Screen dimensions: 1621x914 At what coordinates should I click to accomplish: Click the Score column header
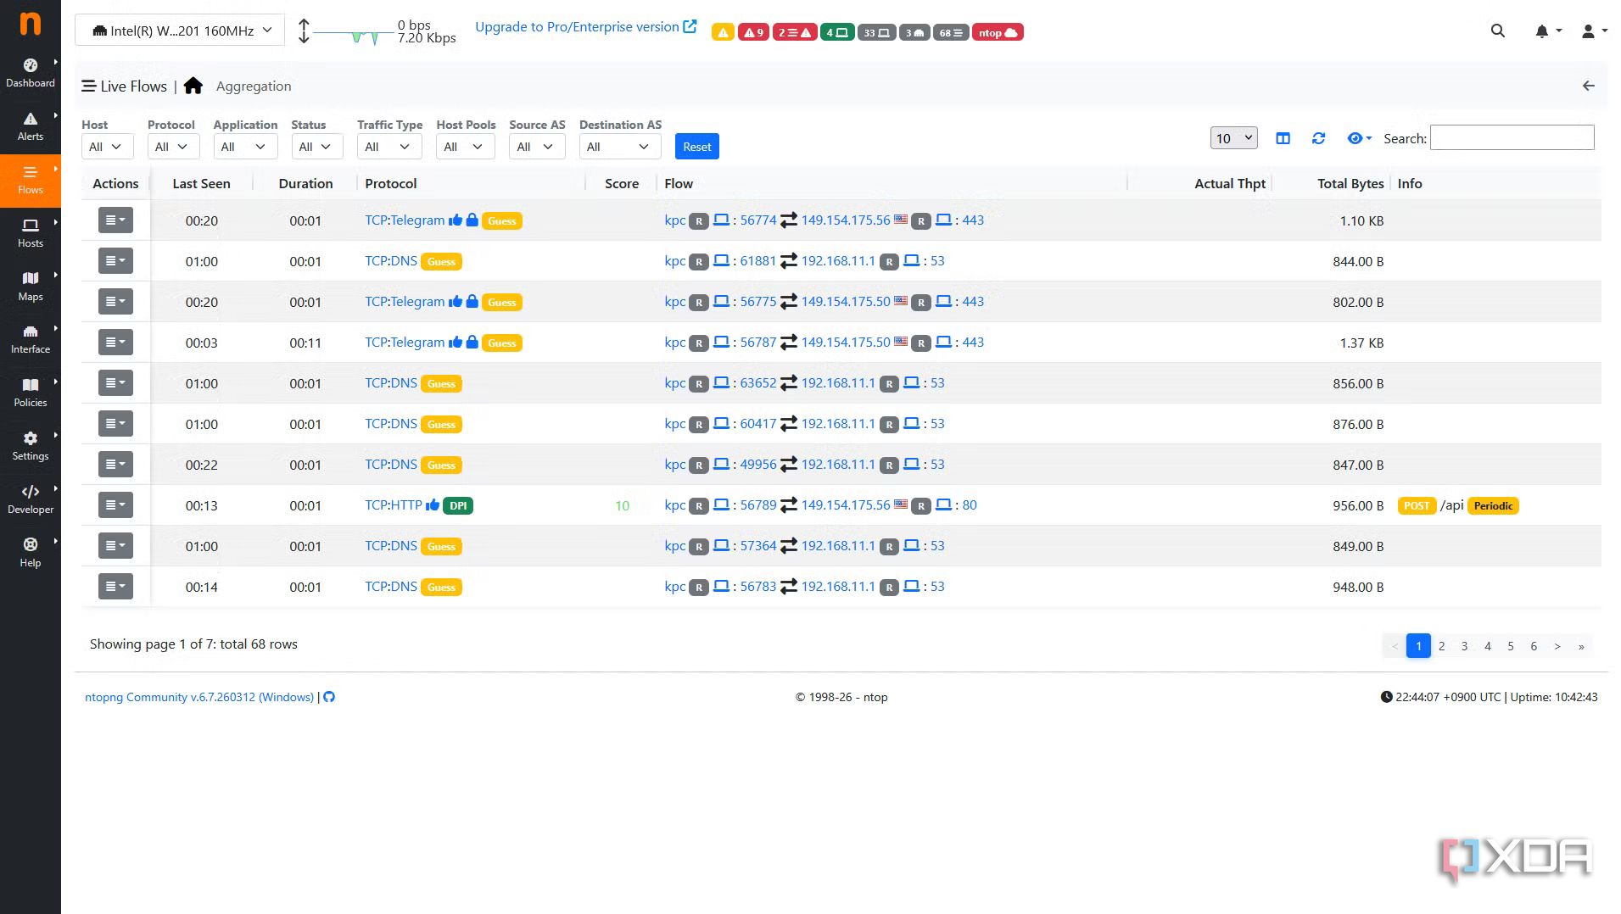(x=622, y=183)
